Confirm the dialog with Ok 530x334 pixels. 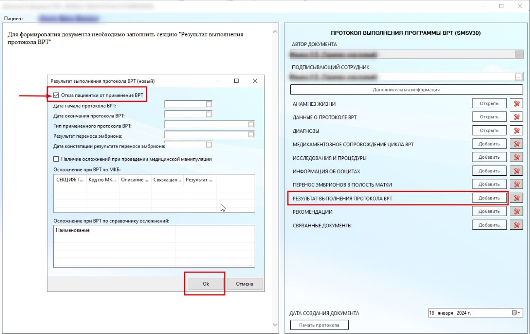point(206,284)
